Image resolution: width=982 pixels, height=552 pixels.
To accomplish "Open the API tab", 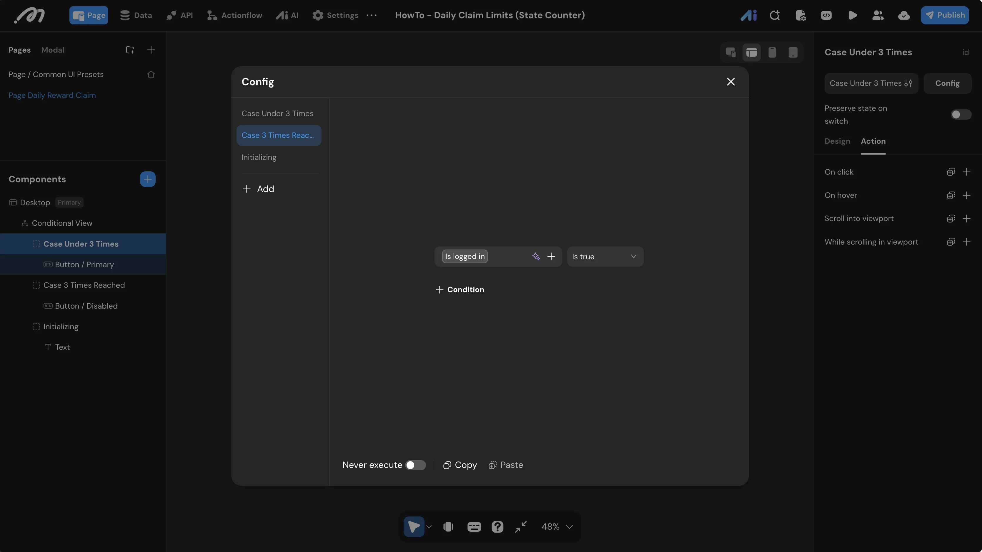I will pos(179,15).
